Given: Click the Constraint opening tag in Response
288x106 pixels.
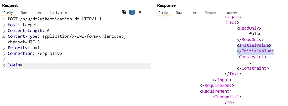Looking at the screenshot, I should 252,57.
